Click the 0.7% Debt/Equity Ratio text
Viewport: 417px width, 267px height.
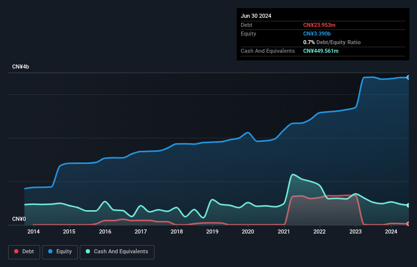[332, 42]
